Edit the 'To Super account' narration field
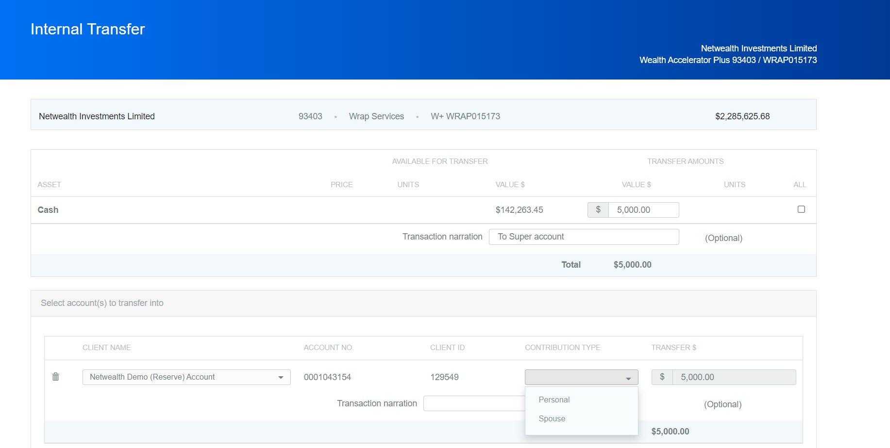Viewport: 890px width, 448px height. [584, 237]
